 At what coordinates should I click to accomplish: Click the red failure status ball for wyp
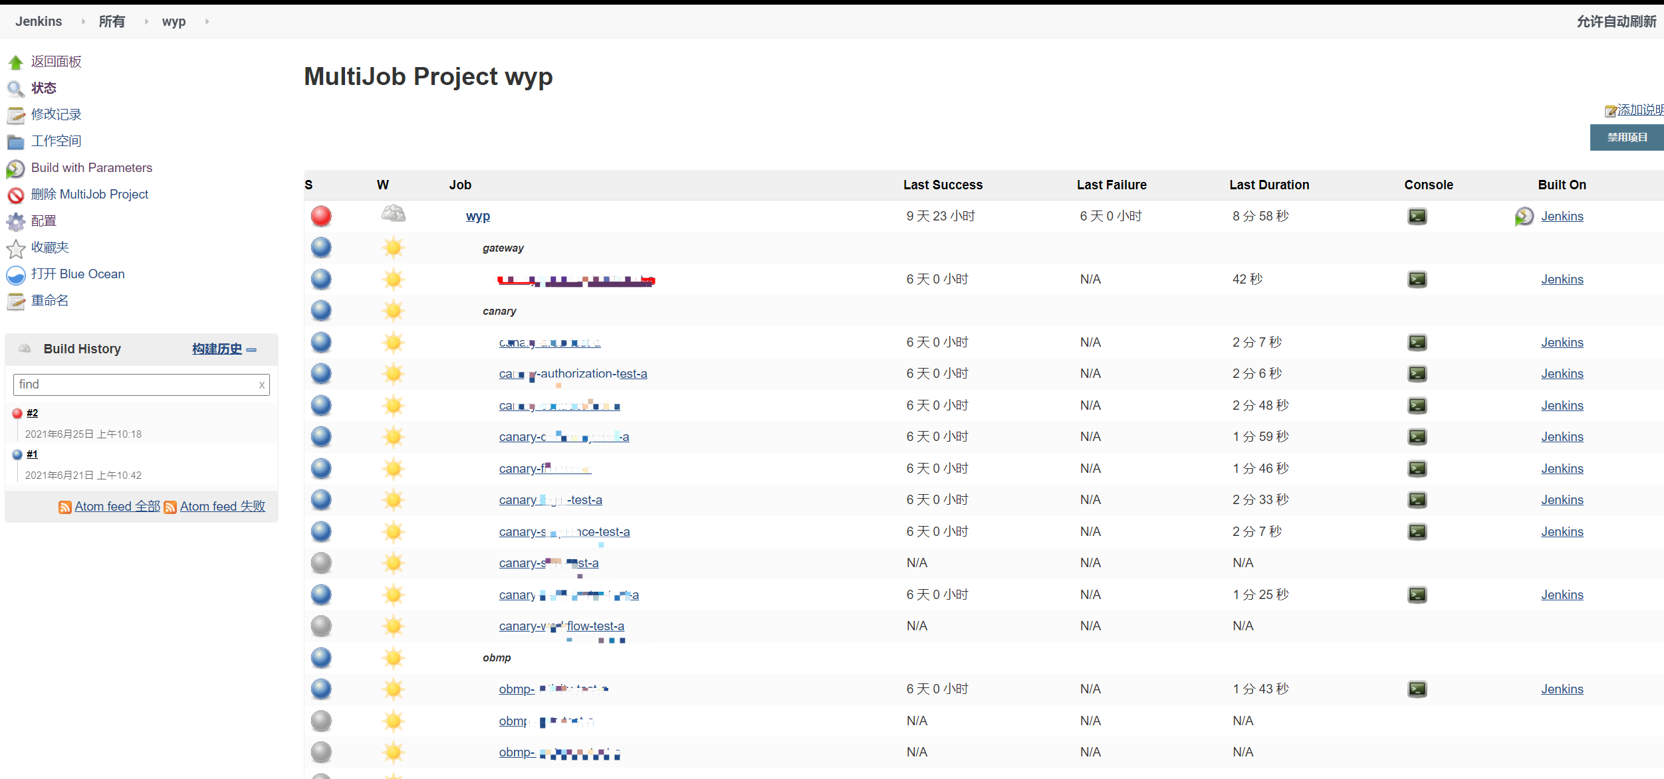321,215
